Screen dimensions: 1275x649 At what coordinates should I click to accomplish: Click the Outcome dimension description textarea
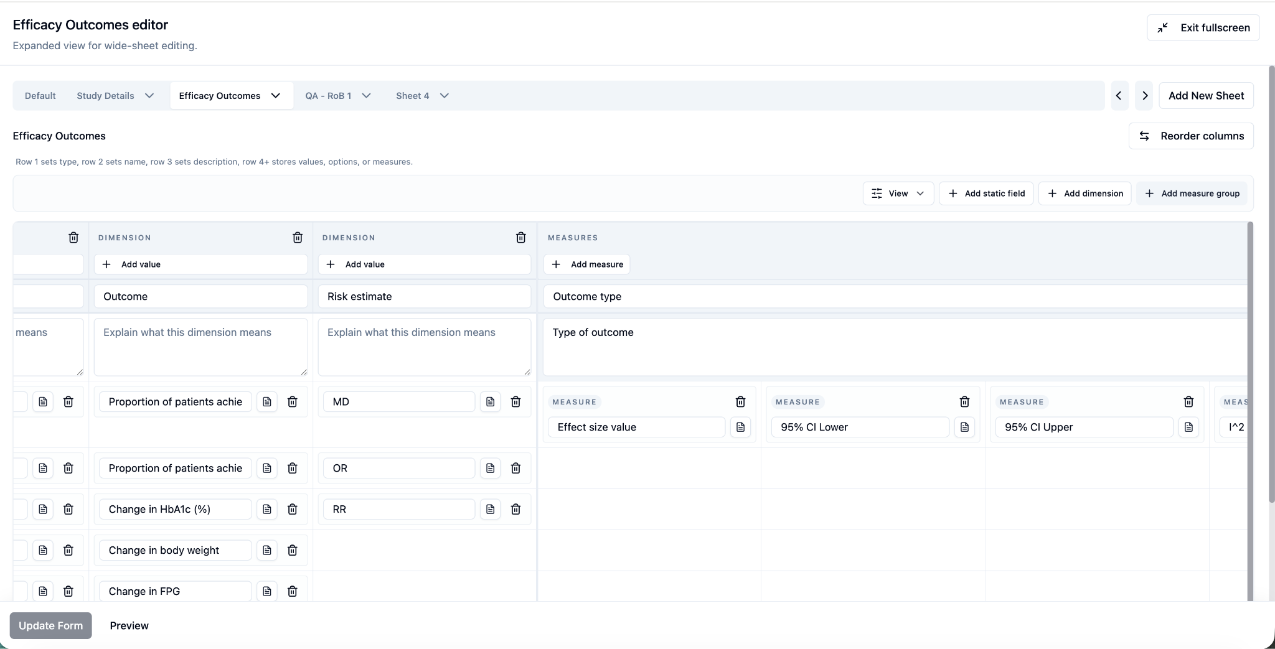coord(200,347)
